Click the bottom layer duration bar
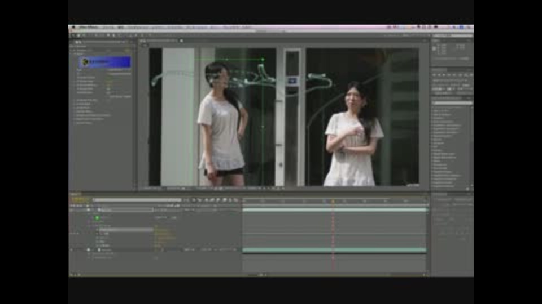Screen dimensions: 542x304 point(334,249)
